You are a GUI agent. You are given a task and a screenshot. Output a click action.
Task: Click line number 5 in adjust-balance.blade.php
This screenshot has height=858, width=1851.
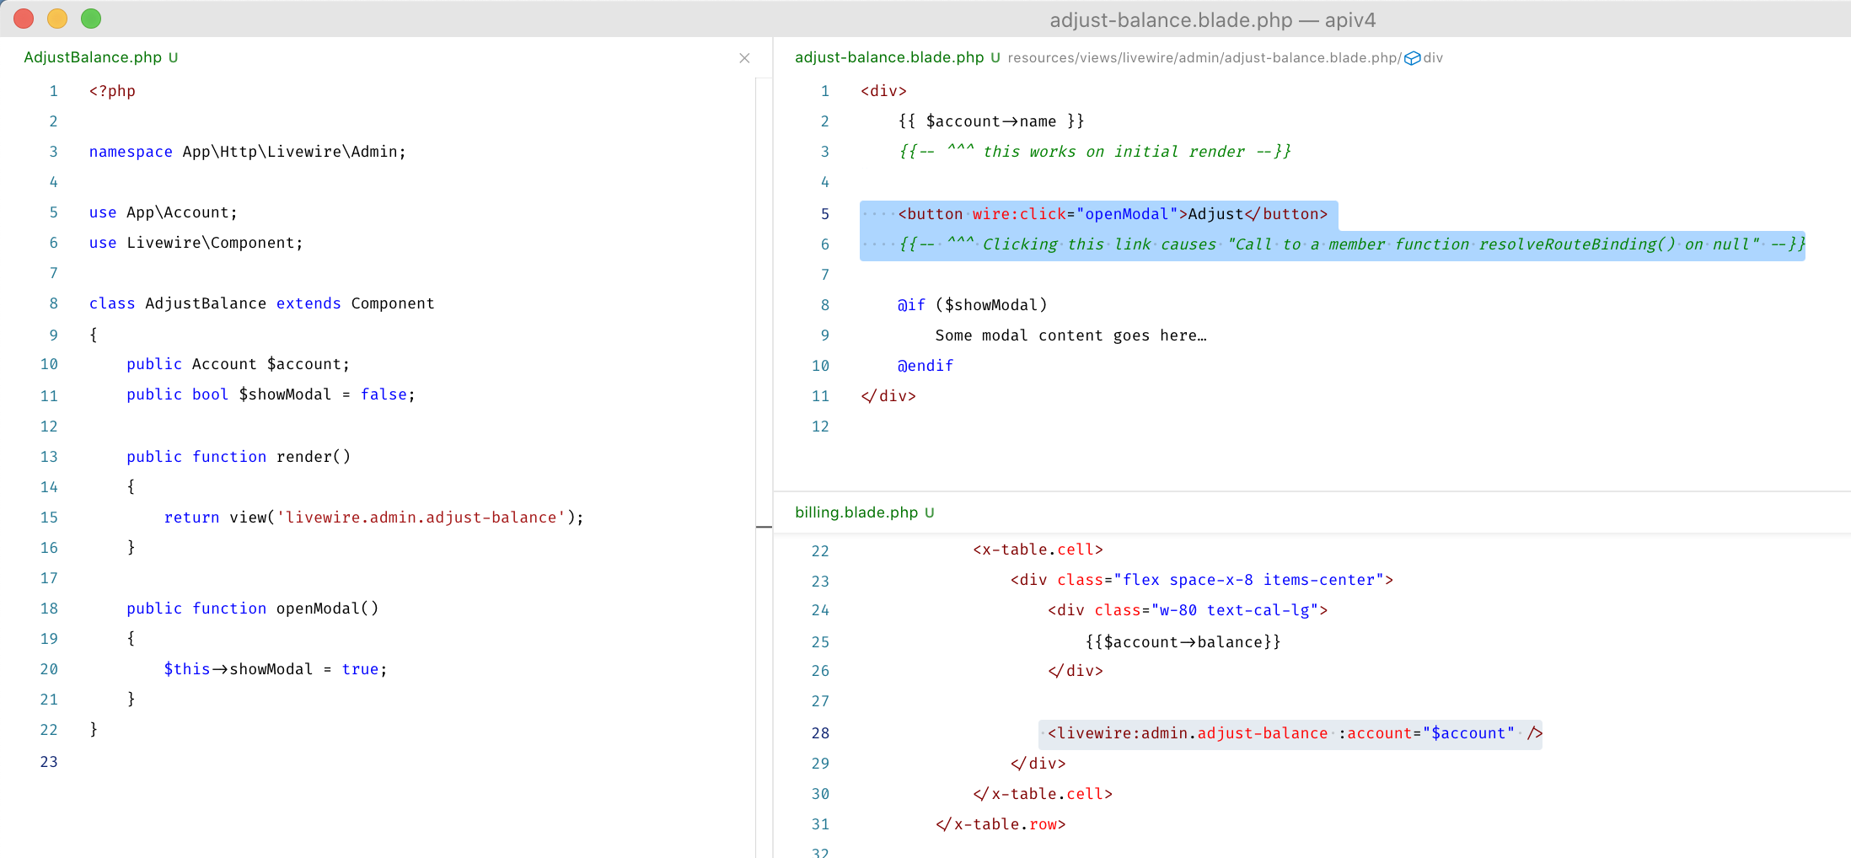pos(825,214)
